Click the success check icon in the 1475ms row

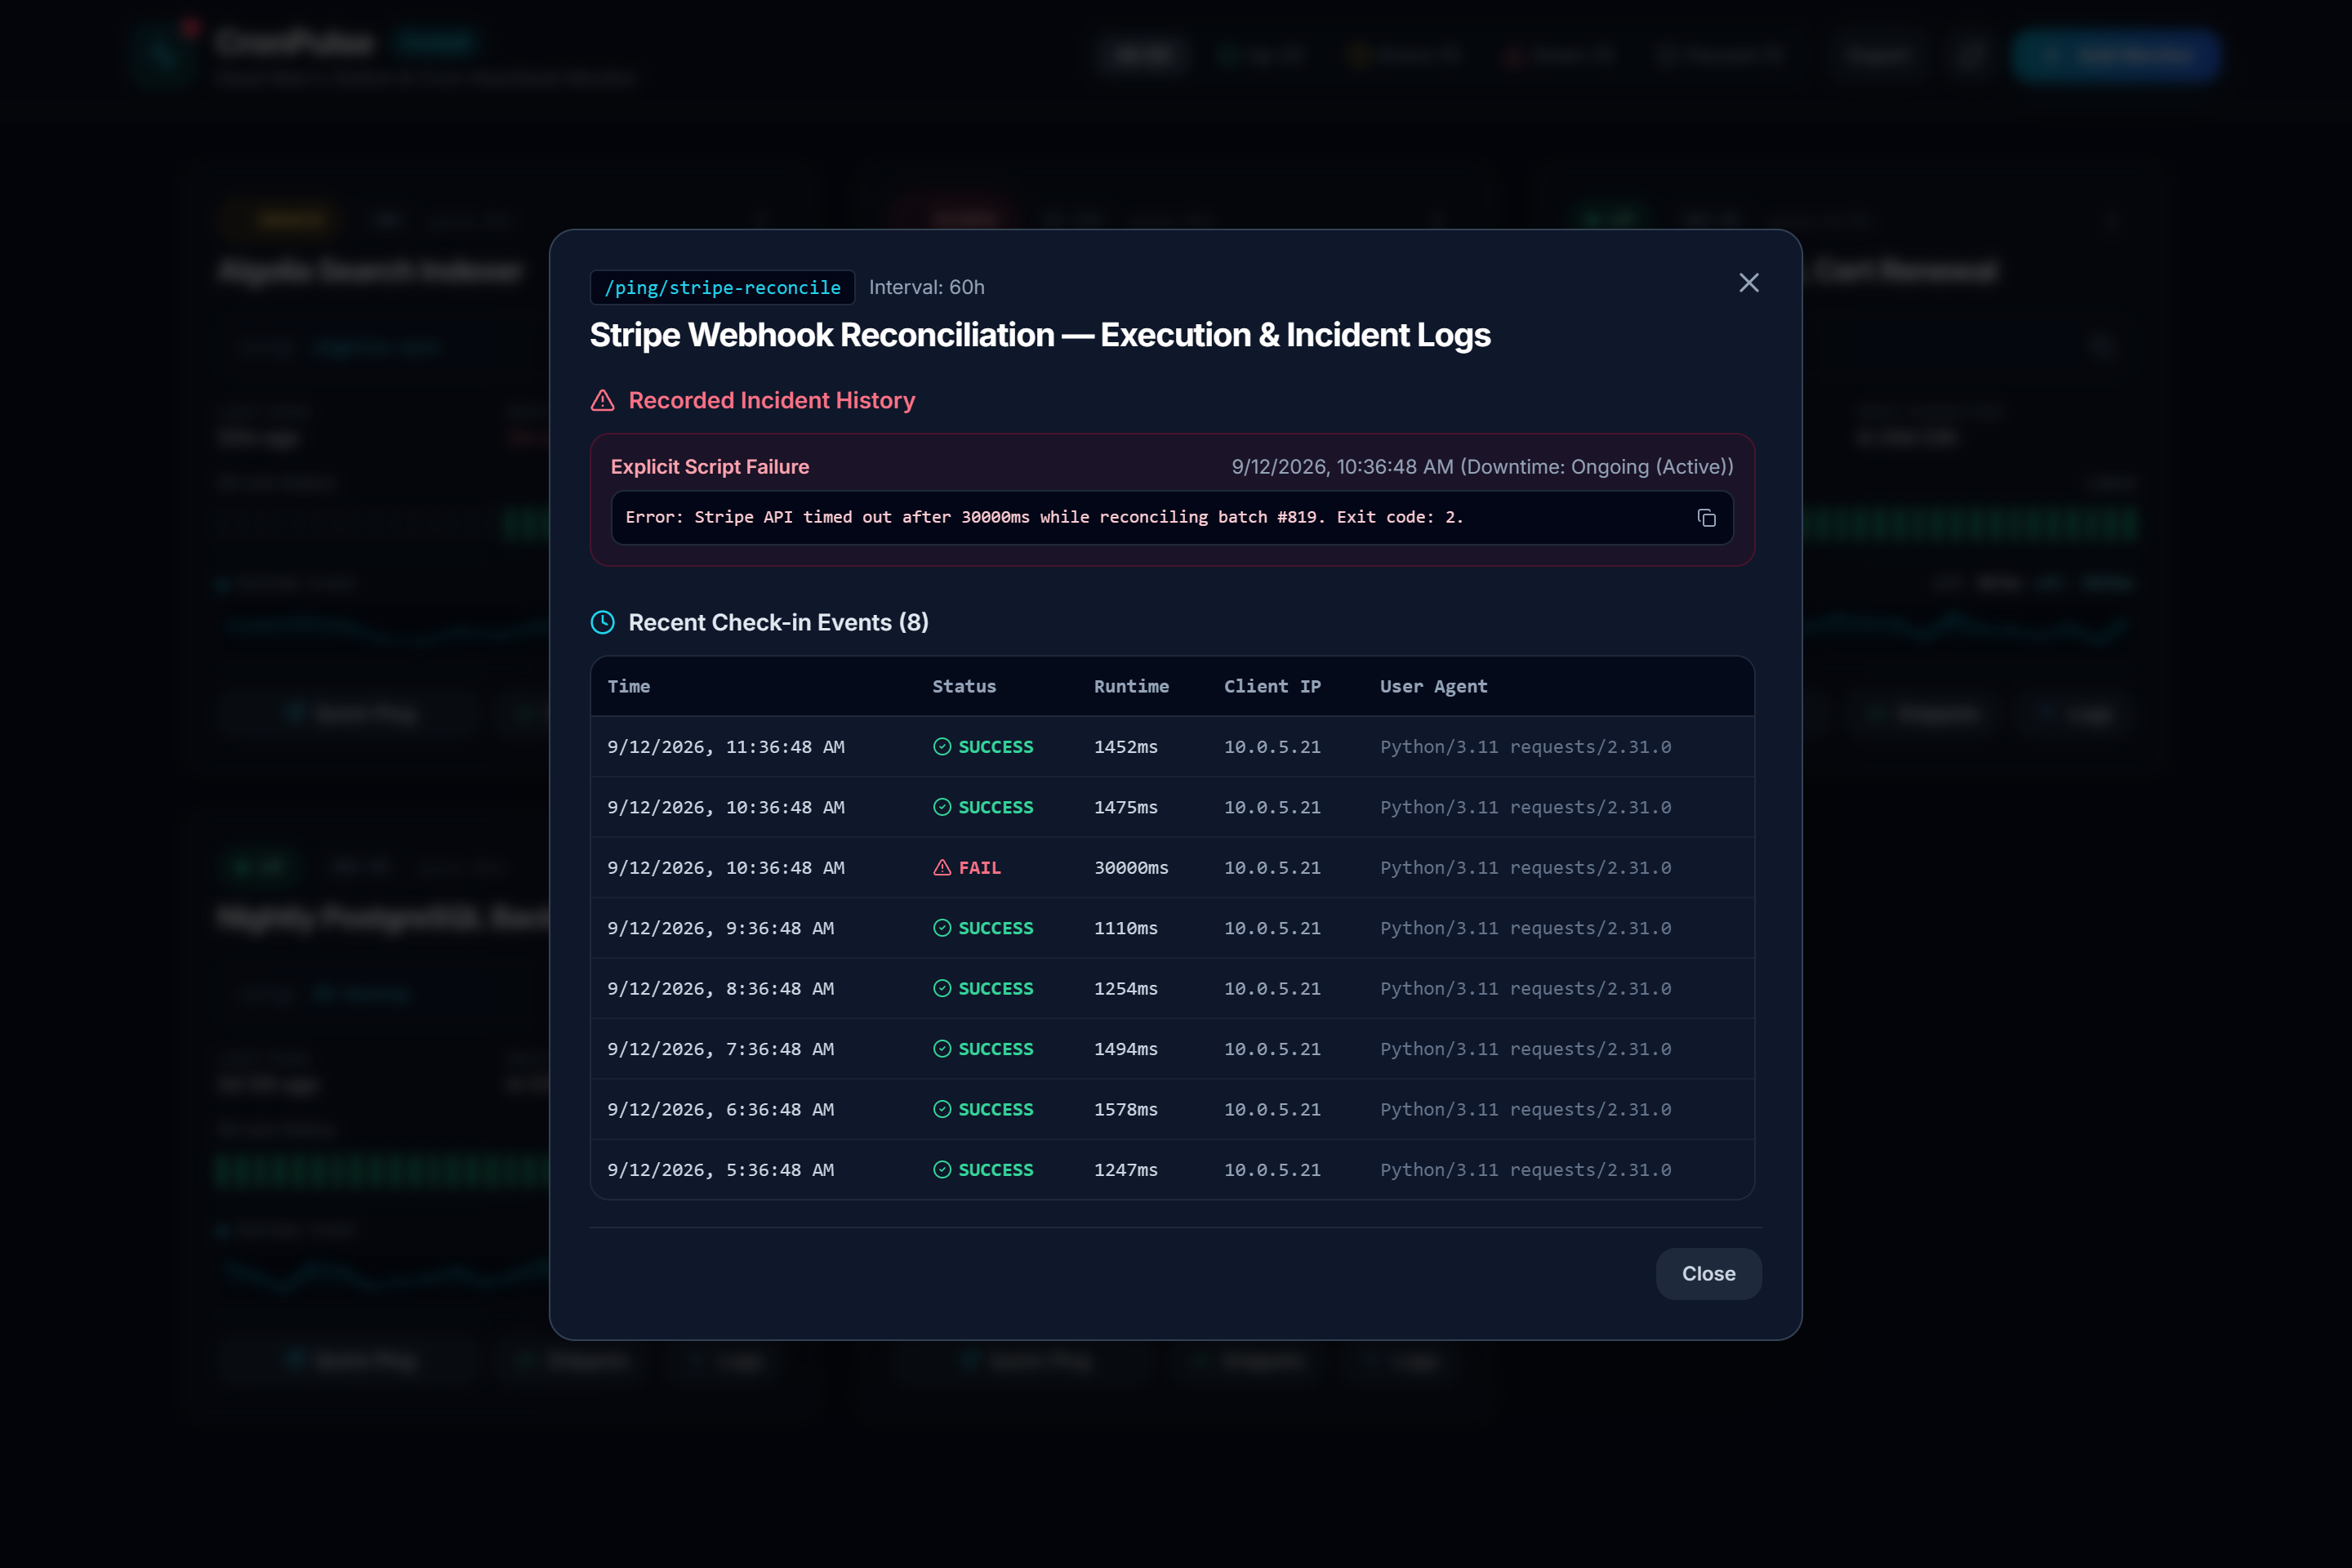pos(942,807)
